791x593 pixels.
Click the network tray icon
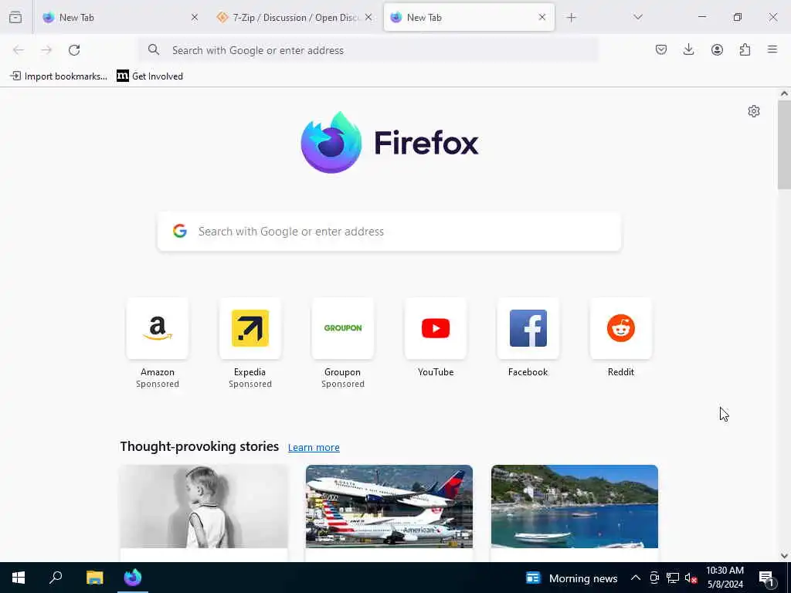pos(673,578)
